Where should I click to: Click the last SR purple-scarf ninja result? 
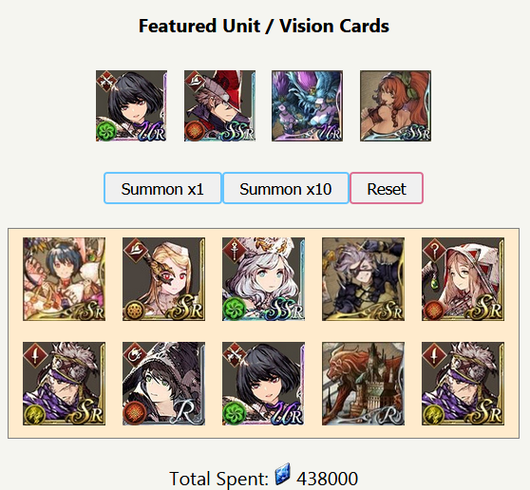(464, 384)
